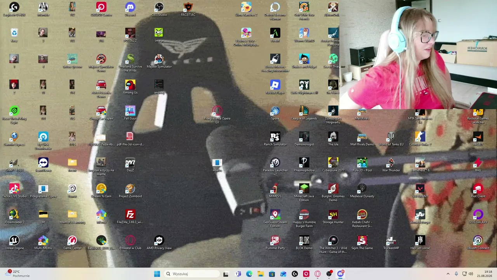Launch Cheap Car Repair icon
The height and width of the screenshot is (280, 497).
(101, 113)
